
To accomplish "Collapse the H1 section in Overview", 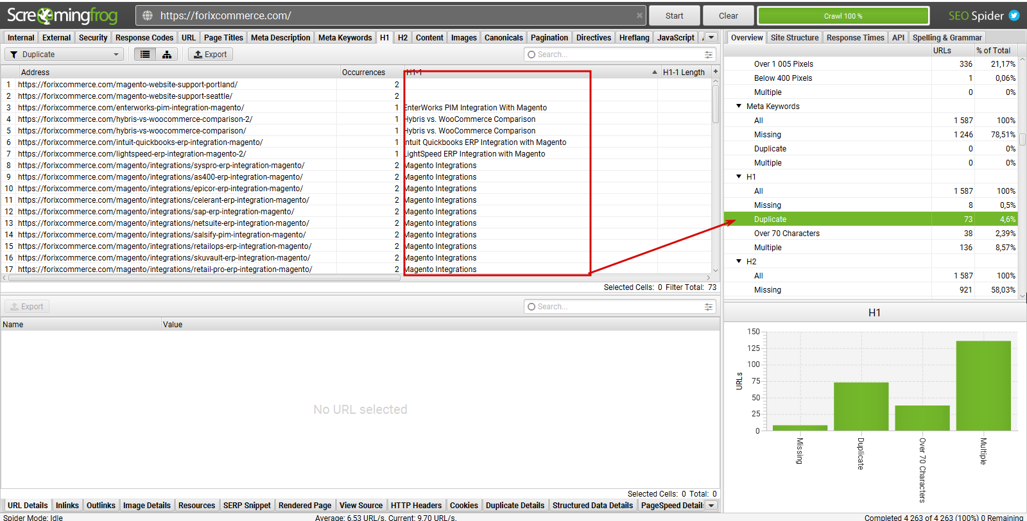I will coord(739,176).
